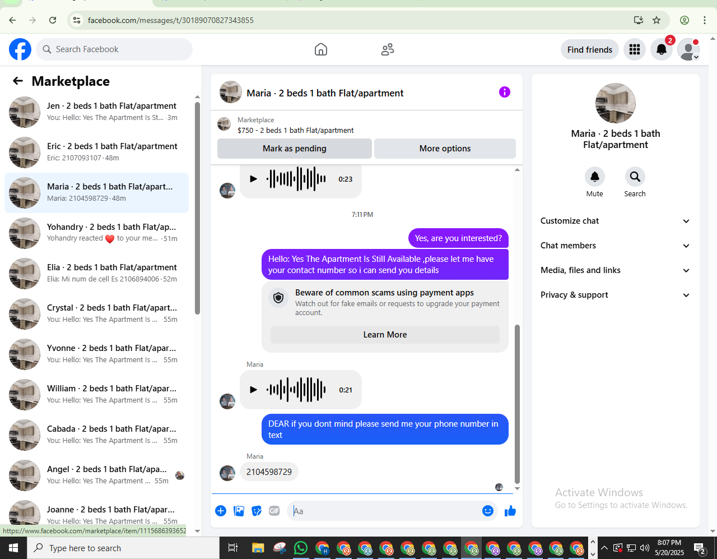The width and height of the screenshot is (717, 559).
Task: Choose a GIF with the GIF icon
Action: click(x=274, y=511)
